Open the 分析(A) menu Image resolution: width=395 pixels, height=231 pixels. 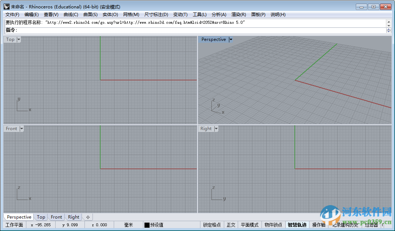(x=219, y=15)
